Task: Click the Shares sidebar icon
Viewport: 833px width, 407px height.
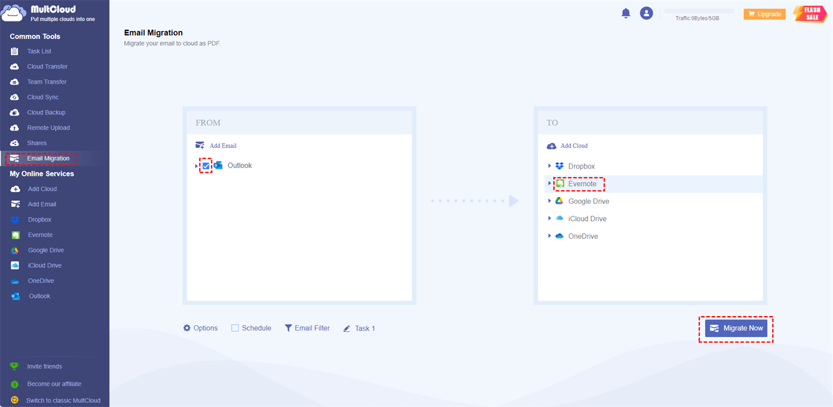Action: [15, 143]
